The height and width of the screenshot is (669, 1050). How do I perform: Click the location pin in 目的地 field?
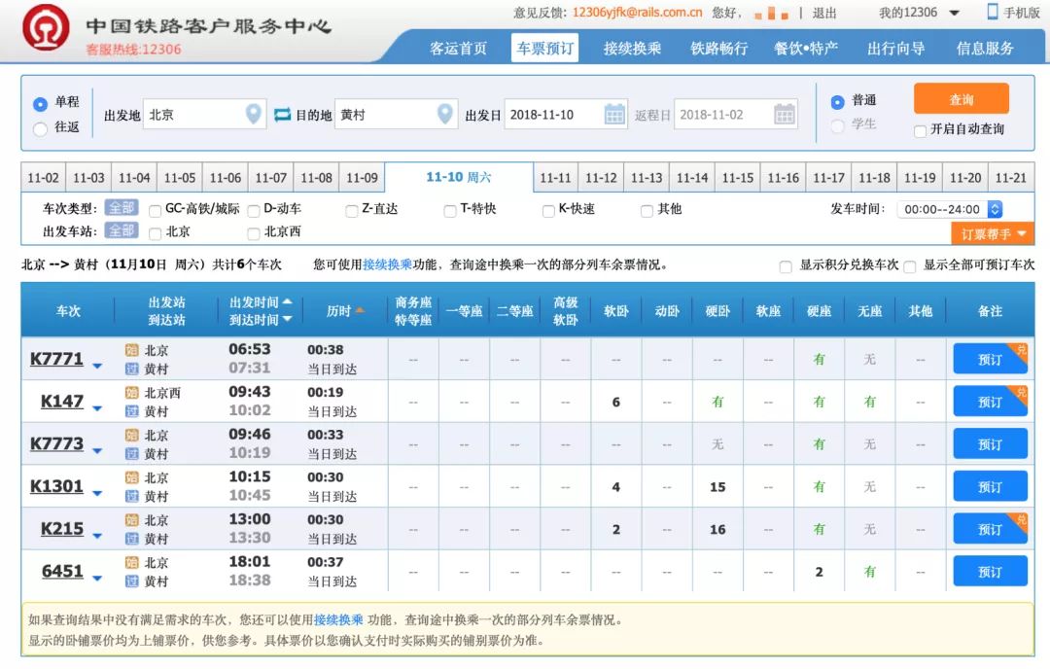(x=445, y=114)
